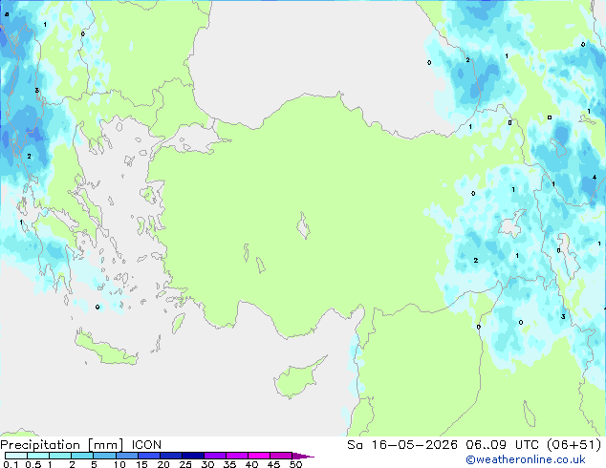Click the "35" legend scale label

point(229,464)
